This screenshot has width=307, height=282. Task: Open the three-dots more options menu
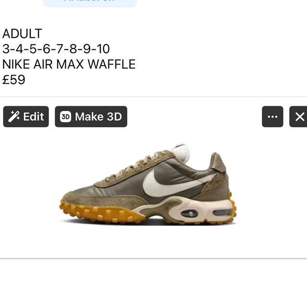(272, 117)
